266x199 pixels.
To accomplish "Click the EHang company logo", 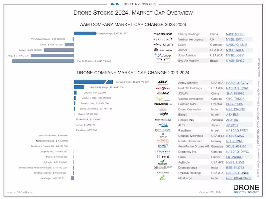I will (x=163, y=34).
